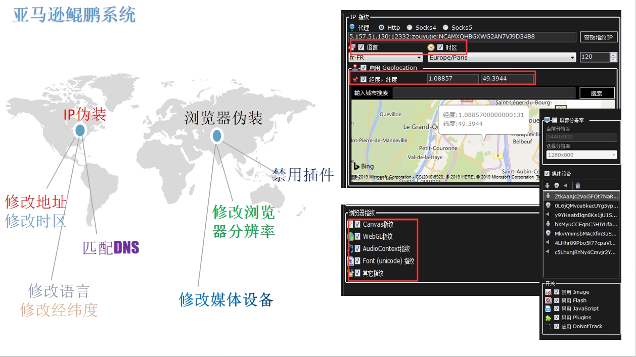Uncheck the Canvas指纹 checkbox
Viewport: 636px width, 357px height.
(357, 224)
